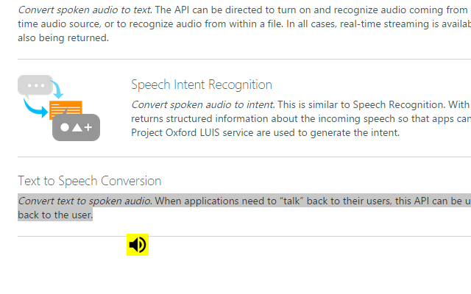471x294 pixels.
Task: Click the Speech Intent Recognition heading
Action: (202, 85)
